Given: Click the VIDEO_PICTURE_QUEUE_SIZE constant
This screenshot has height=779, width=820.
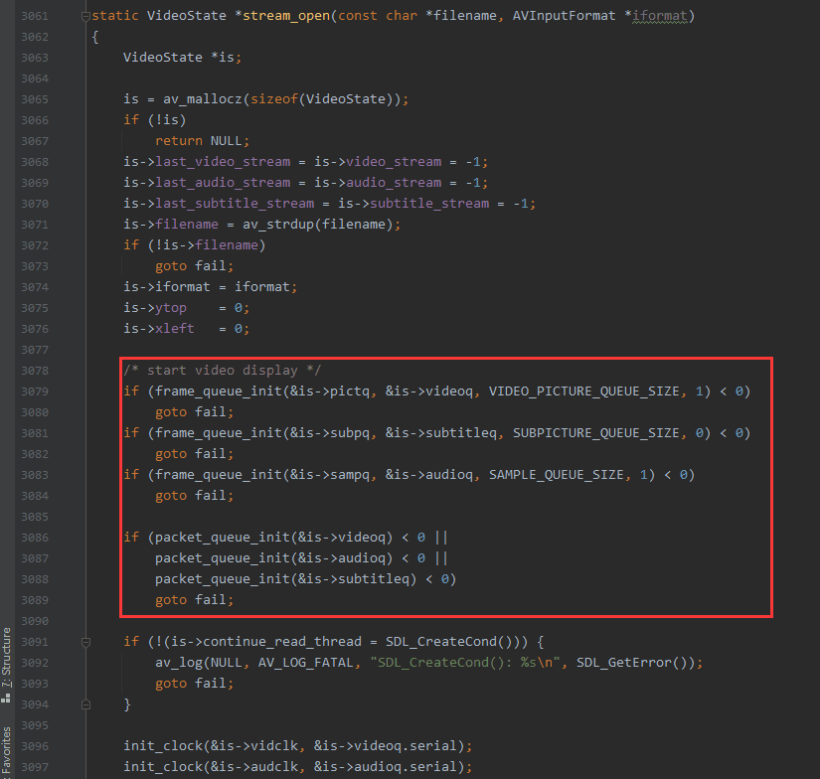Looking at the screenshot, I should point(586,390).
